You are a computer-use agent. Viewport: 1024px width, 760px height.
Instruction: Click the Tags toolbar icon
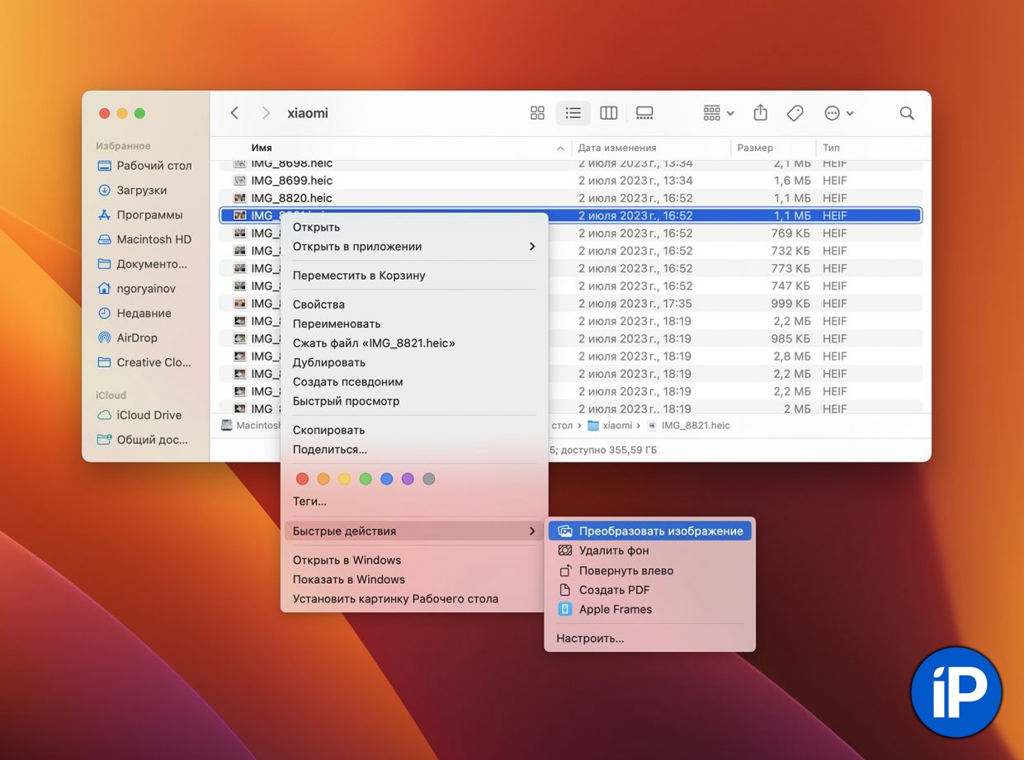[x=795, y=113]
